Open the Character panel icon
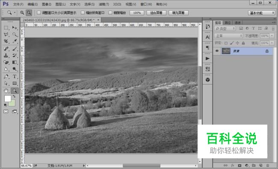Viewport: 278px width, 169px height. click(207, 37)
